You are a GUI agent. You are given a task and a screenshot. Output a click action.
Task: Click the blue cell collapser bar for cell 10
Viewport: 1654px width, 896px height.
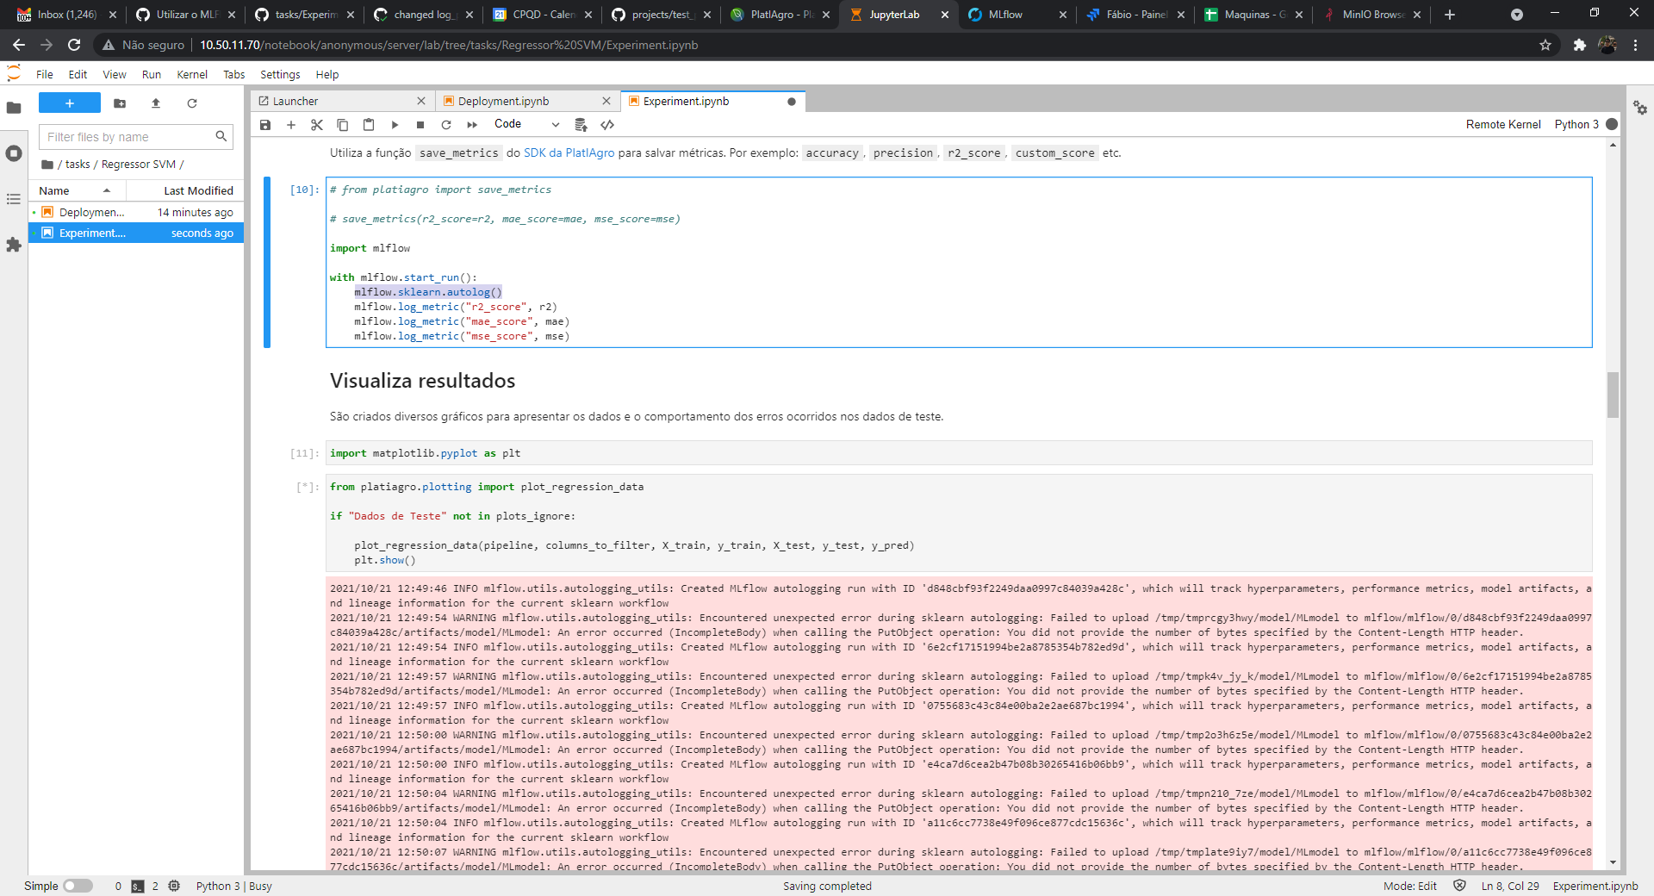pos(267,262)
